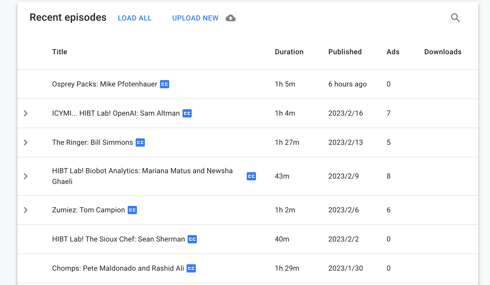Viewport: 490px width, 285px height.
Task: Click the 2023/2/9 published date
Action: point(344,176)
